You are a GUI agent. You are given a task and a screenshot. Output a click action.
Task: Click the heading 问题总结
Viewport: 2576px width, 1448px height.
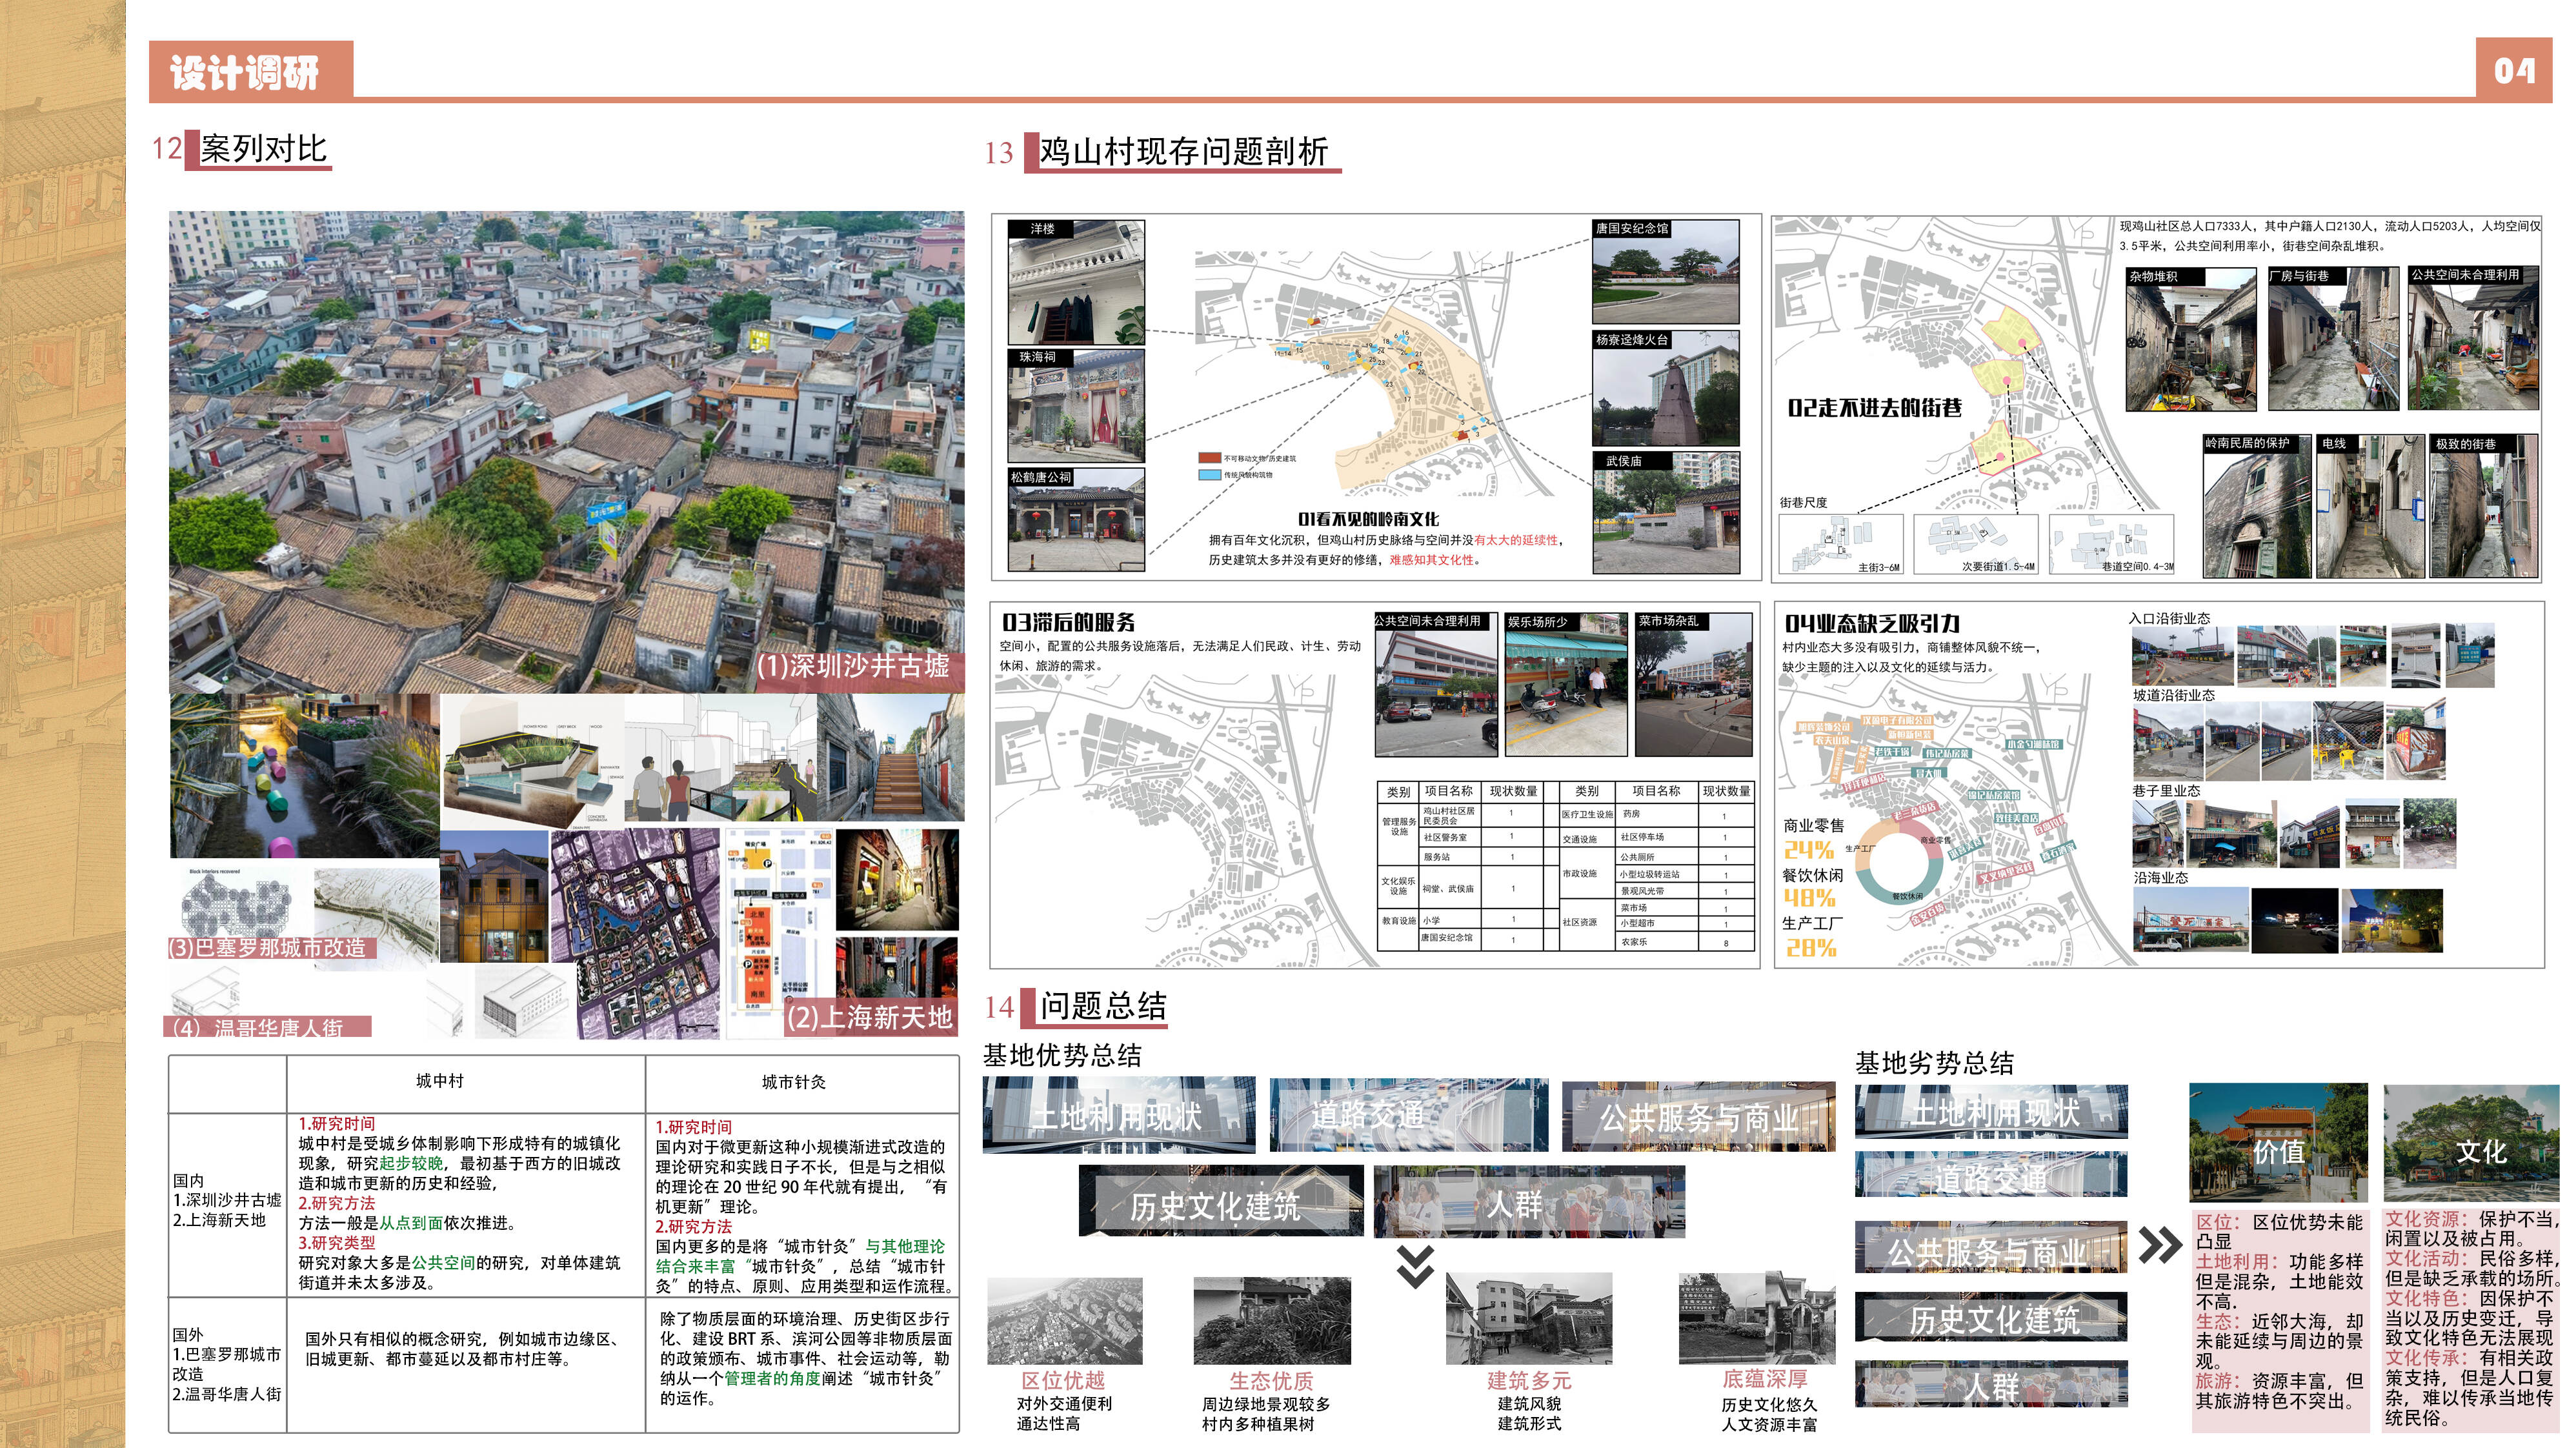click(1103, 1006)
